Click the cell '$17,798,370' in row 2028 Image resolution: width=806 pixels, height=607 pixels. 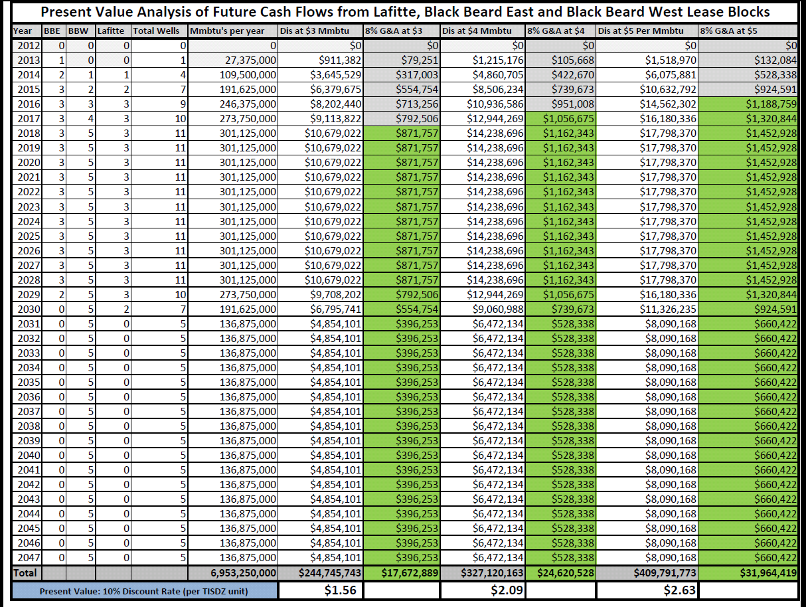[x=647, y=280]
